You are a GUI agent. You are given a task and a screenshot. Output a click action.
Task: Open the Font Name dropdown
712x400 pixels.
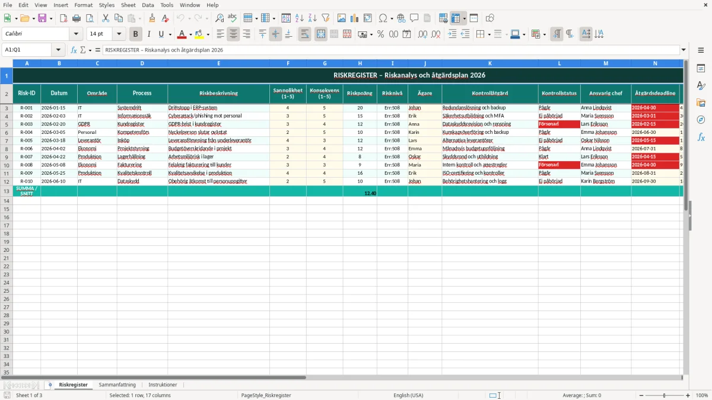click(x=76, y=34)
